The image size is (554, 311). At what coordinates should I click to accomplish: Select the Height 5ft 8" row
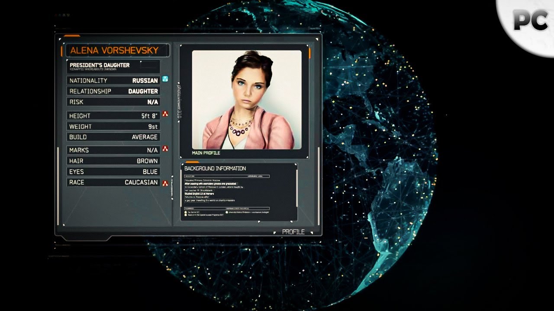(x=113, y=116)
